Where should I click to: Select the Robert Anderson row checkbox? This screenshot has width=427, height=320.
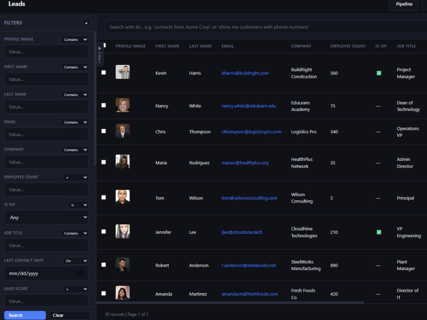point(103,265)
